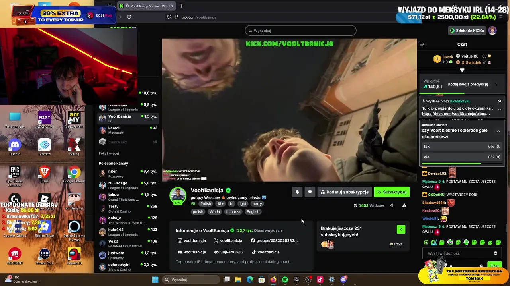
Task: Open the emoji picker in chat input
Action: tap(496, 253)
